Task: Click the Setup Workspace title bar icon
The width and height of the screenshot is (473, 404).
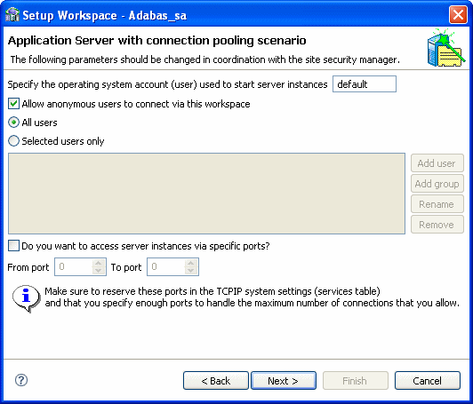Action: coord(12,14)
